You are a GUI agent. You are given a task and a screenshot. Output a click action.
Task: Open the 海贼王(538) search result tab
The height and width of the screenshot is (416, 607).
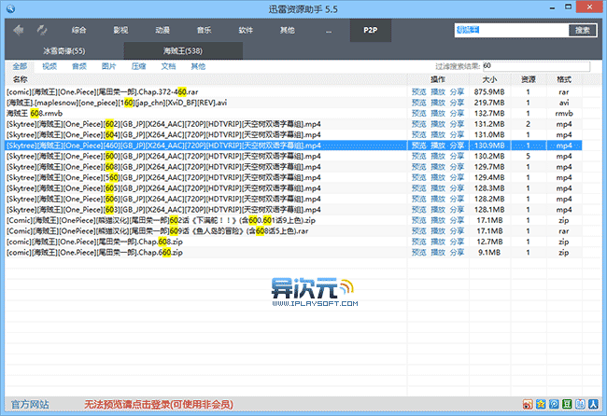183,51
